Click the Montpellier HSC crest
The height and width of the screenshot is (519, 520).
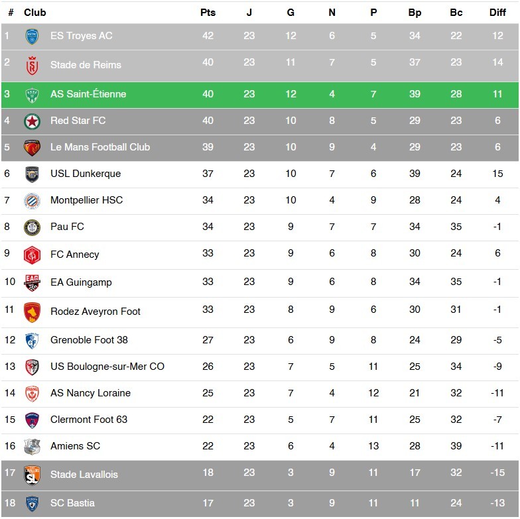coord(32,201)
